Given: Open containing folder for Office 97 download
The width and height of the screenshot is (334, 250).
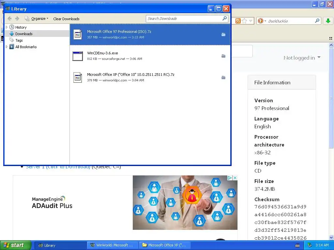Looking at the screenshot, I should [x=223, y=35].
